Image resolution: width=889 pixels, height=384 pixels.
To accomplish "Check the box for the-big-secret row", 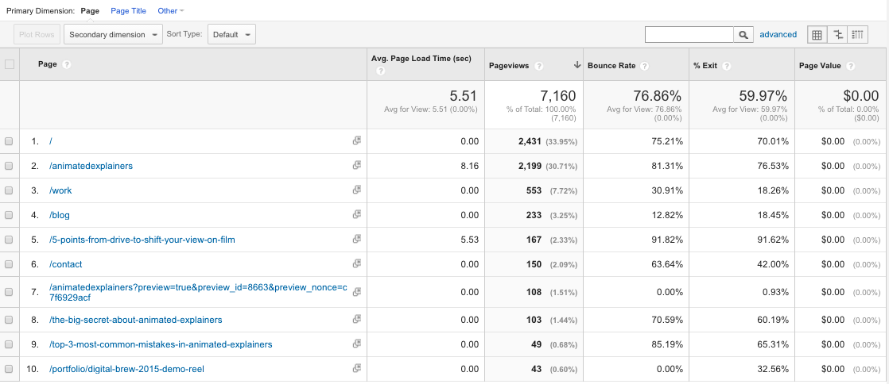I will click(9, 320).
